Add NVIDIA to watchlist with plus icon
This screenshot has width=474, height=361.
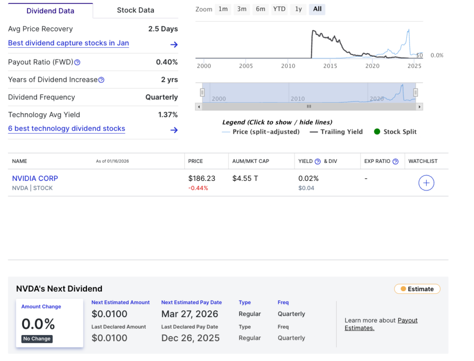click(x=426, y=183)
